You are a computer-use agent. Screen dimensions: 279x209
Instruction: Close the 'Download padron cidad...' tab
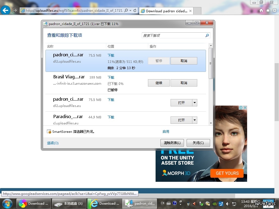tap(190, 11)
